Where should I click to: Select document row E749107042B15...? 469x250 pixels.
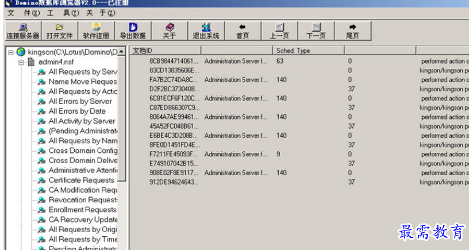pos(299,163)
